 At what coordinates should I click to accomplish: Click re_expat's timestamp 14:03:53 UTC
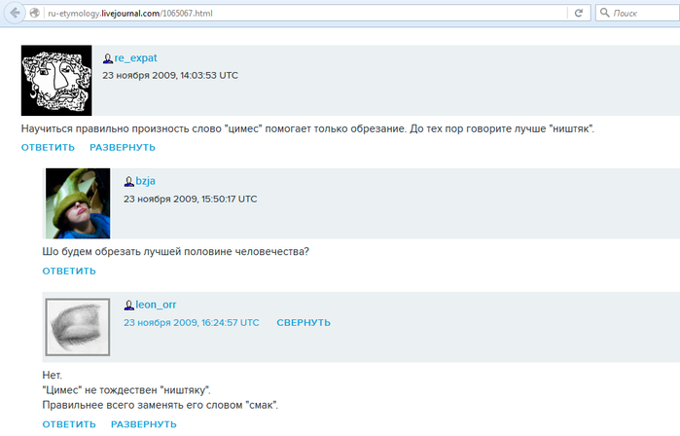[x=170, y=76]
